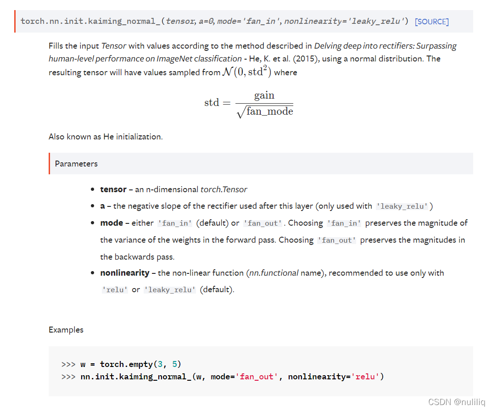Image resolution: width=492 pixels, height=411 pixels.
Task: Click the 'relu' code literal in nonlinearity description
Action: coord(115,290)
